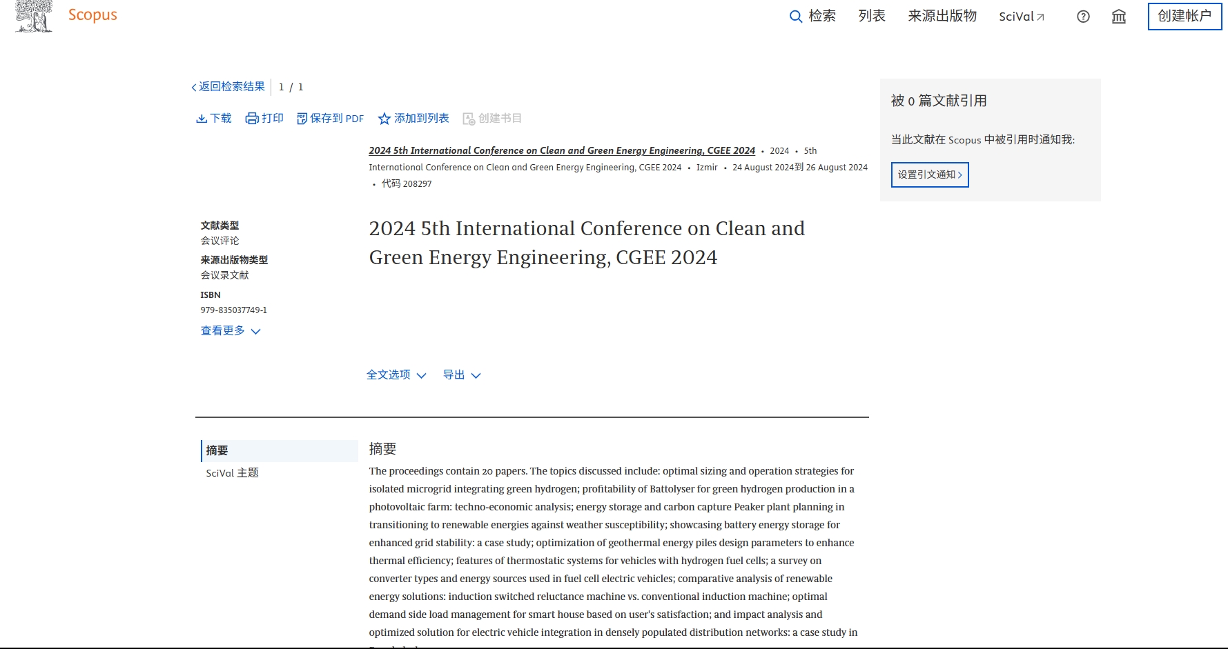Click the search magnifier icon
This screenshot has width=1228, height=649.
click(x=796, y=17)
